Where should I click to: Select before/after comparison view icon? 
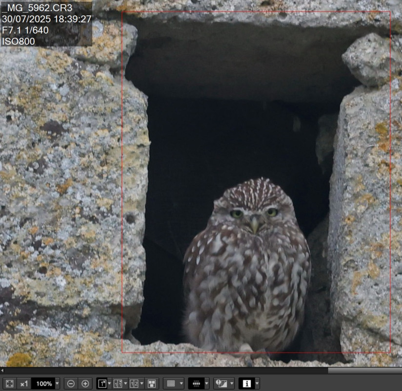click(118, 384)
